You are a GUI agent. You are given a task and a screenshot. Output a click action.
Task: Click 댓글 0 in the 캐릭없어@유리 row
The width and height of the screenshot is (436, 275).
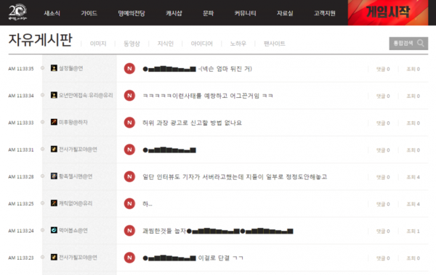coord(383,204)
